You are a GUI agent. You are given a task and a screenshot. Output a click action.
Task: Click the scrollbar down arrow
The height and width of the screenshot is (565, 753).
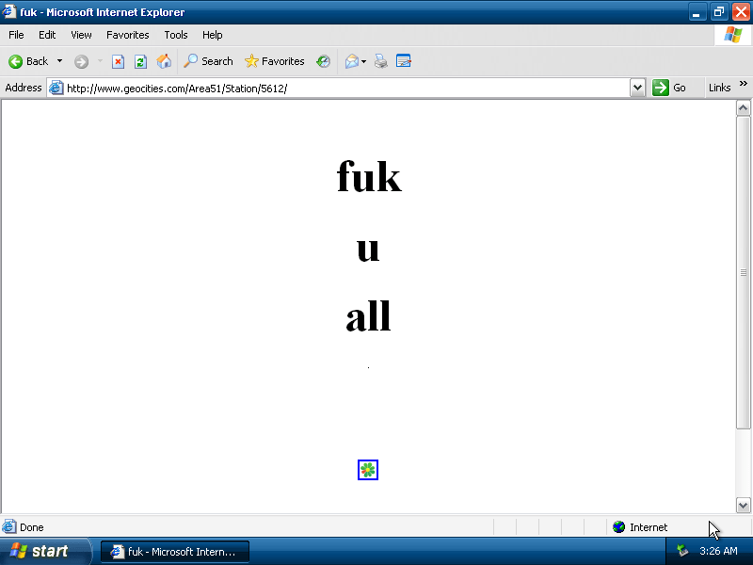[x=743, y=505]
